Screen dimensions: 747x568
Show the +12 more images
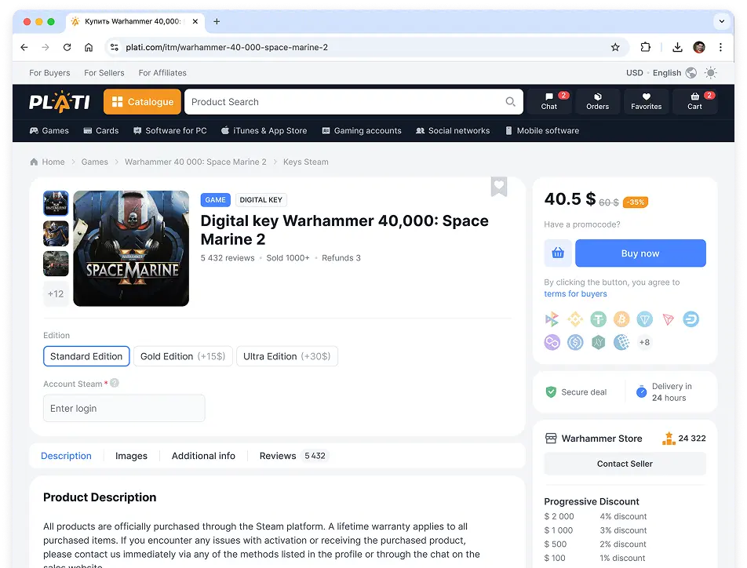pos(56,294)
